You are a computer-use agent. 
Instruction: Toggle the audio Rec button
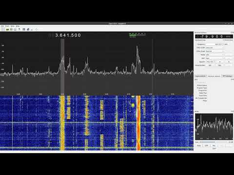click(x=214, y=145)
